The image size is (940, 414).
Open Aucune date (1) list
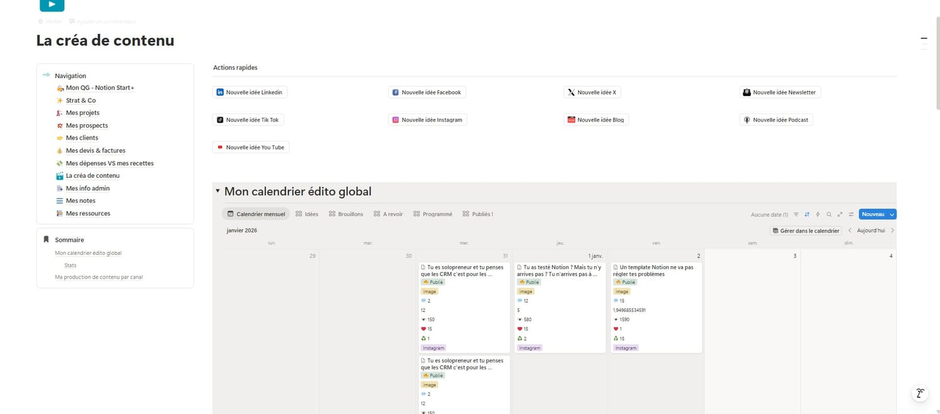769,214
